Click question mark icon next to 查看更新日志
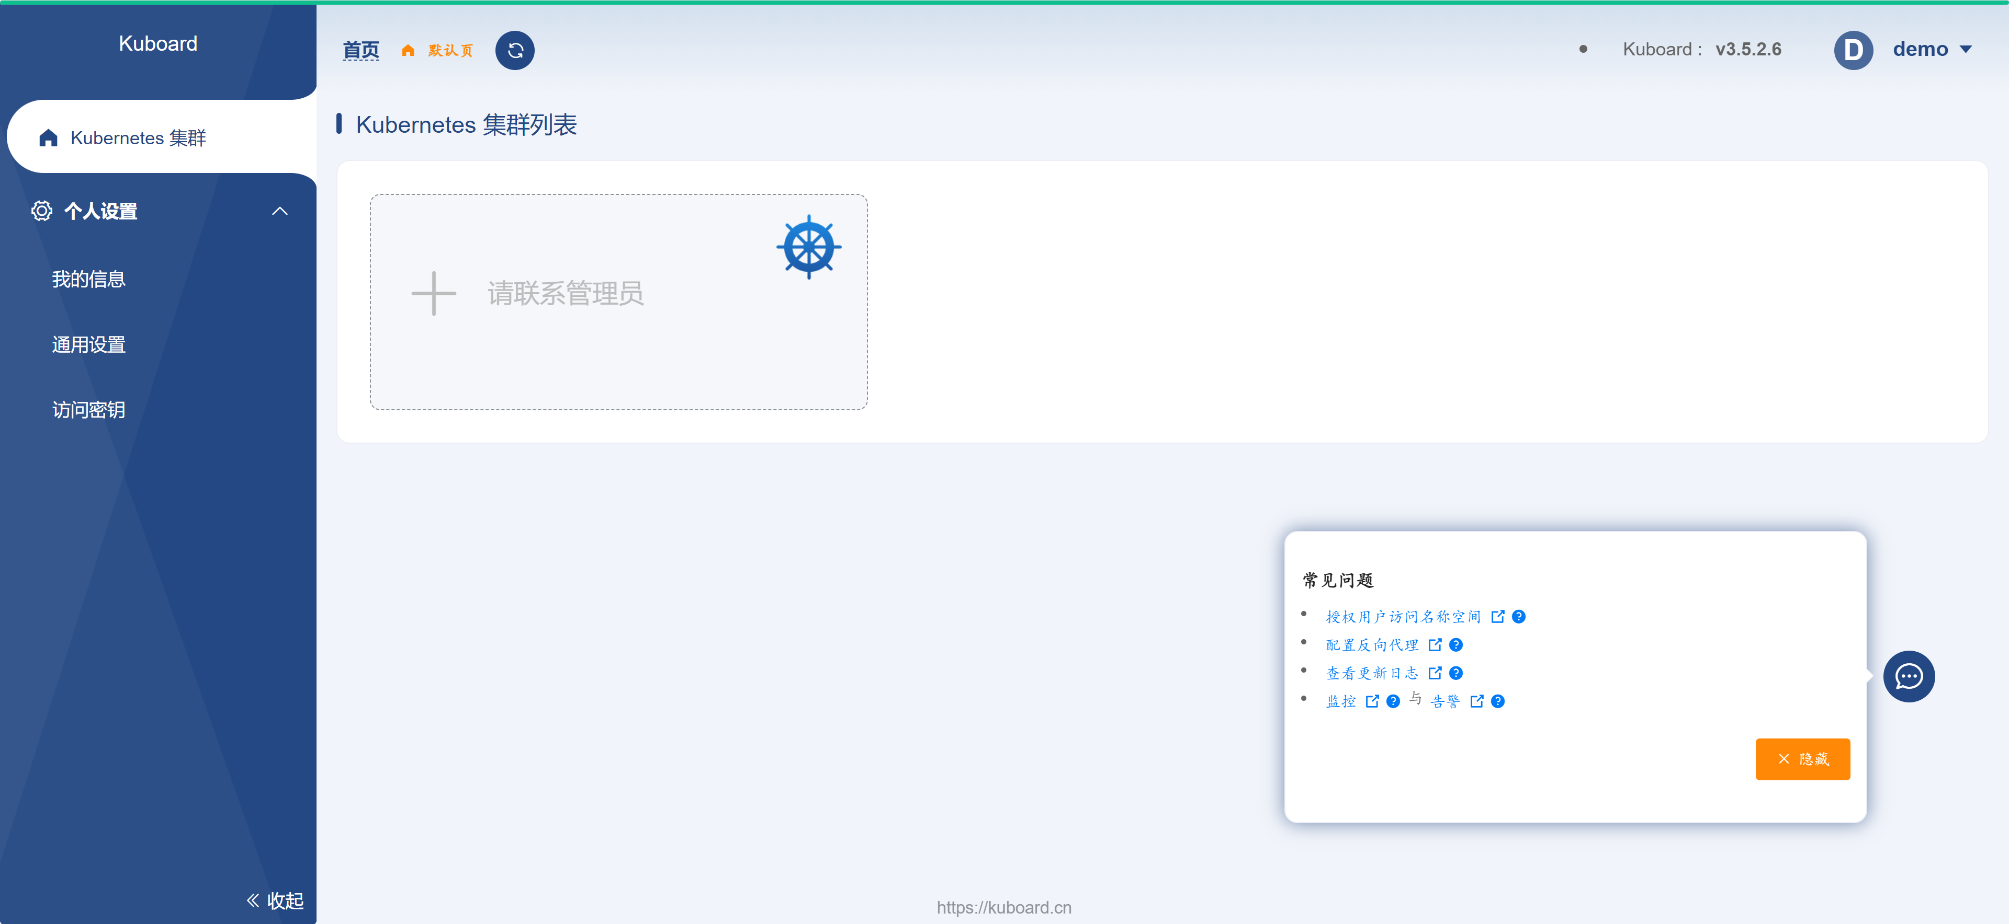 pos(1456,673)
